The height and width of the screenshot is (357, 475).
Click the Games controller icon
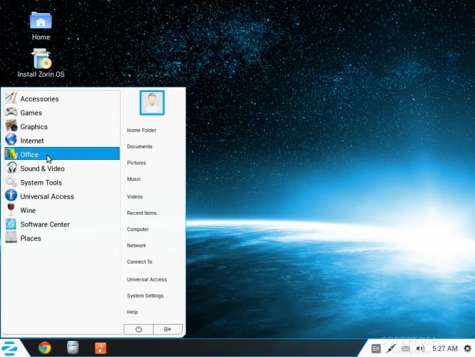pos(11,112)
